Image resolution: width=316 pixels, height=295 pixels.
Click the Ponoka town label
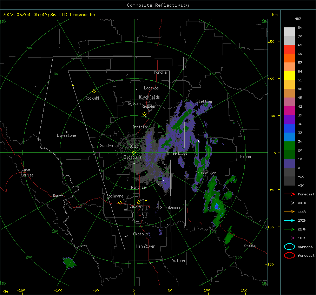click(x=160, y=72)
